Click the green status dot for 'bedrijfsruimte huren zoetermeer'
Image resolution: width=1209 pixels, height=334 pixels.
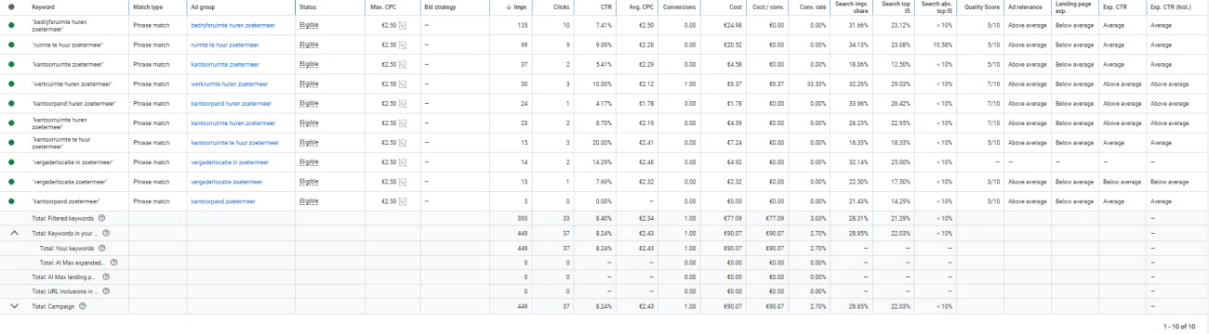(x=11, y=25)
